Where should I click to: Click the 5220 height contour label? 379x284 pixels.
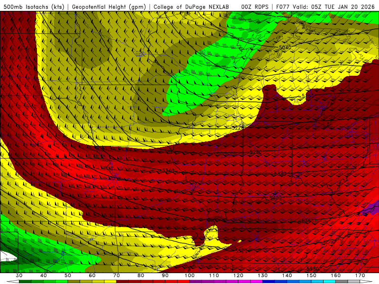coord(238,128)
